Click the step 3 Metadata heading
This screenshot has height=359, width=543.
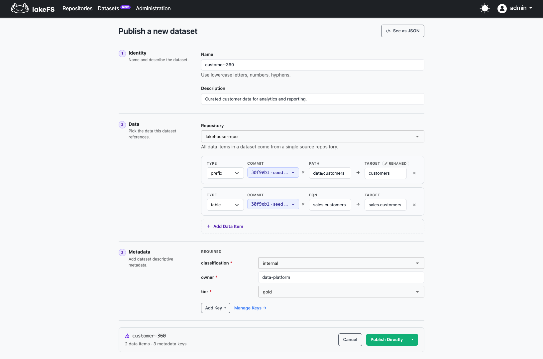pyautogui.click(x=140, y=252)
